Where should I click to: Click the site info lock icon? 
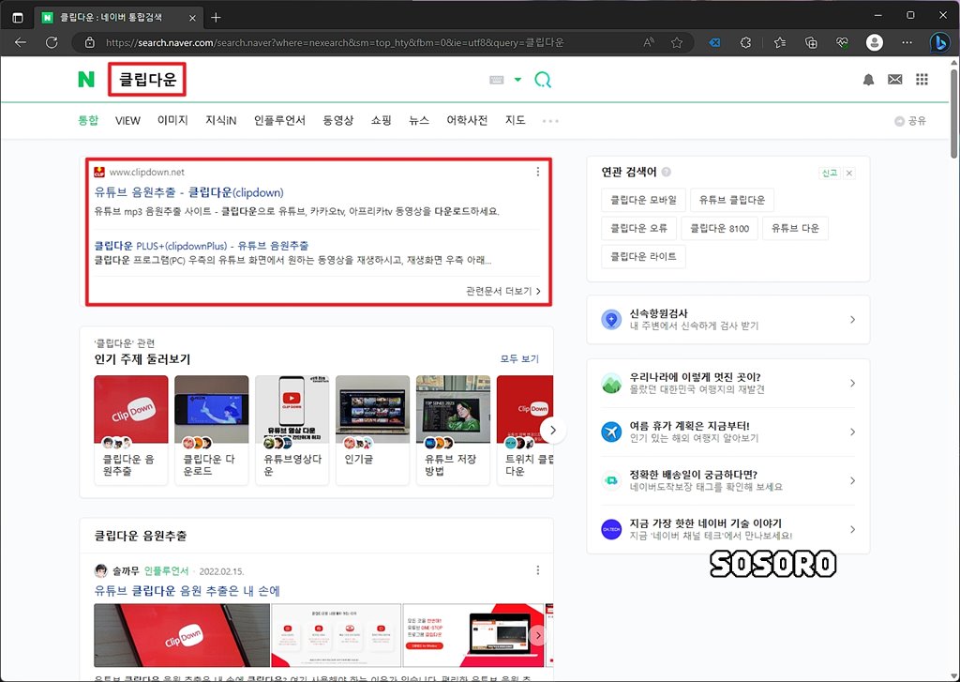[x=90, y=43]
